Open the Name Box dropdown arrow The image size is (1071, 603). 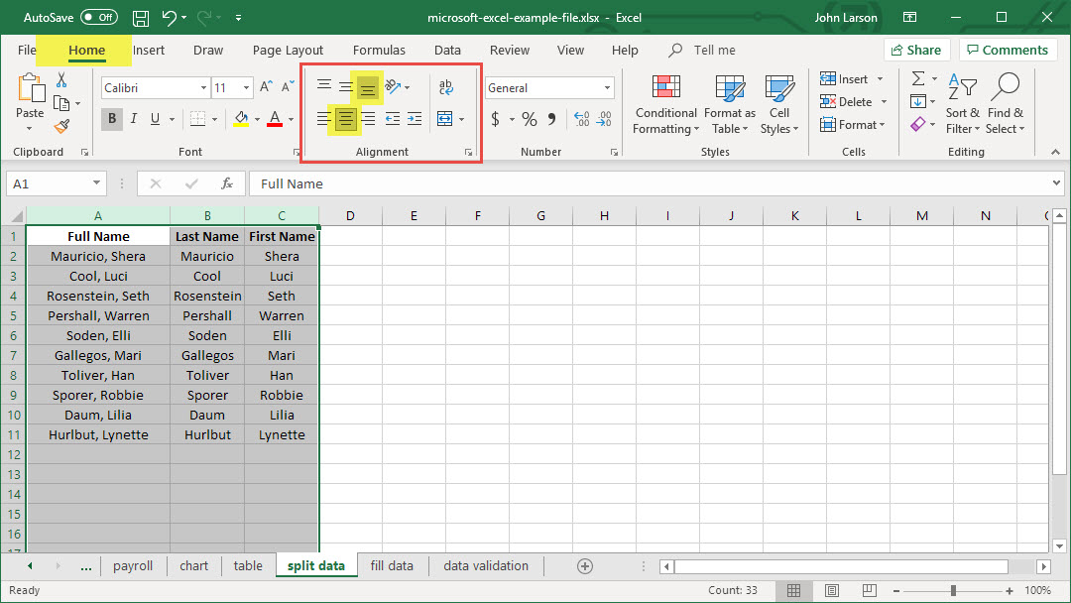point(96,183)
